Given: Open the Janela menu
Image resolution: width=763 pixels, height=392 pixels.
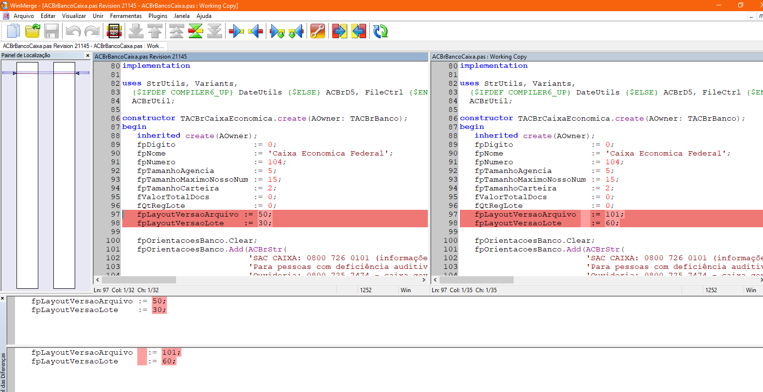Looking at the screenshot, I should [x=182, y=16].
